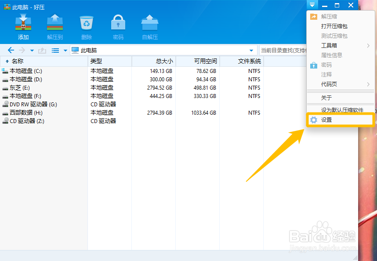377x261 pixels.
Task: Choose 打开压缩包 from the menu
Action: tap(341, 26)
